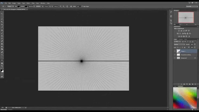Select the Move tool
199x112 pixels.
[2, 14]
